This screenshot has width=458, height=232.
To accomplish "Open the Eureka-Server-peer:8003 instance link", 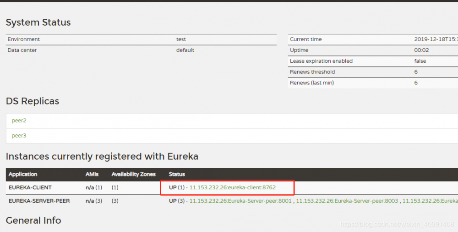I will pyautogui.click(x=347, y=201).
